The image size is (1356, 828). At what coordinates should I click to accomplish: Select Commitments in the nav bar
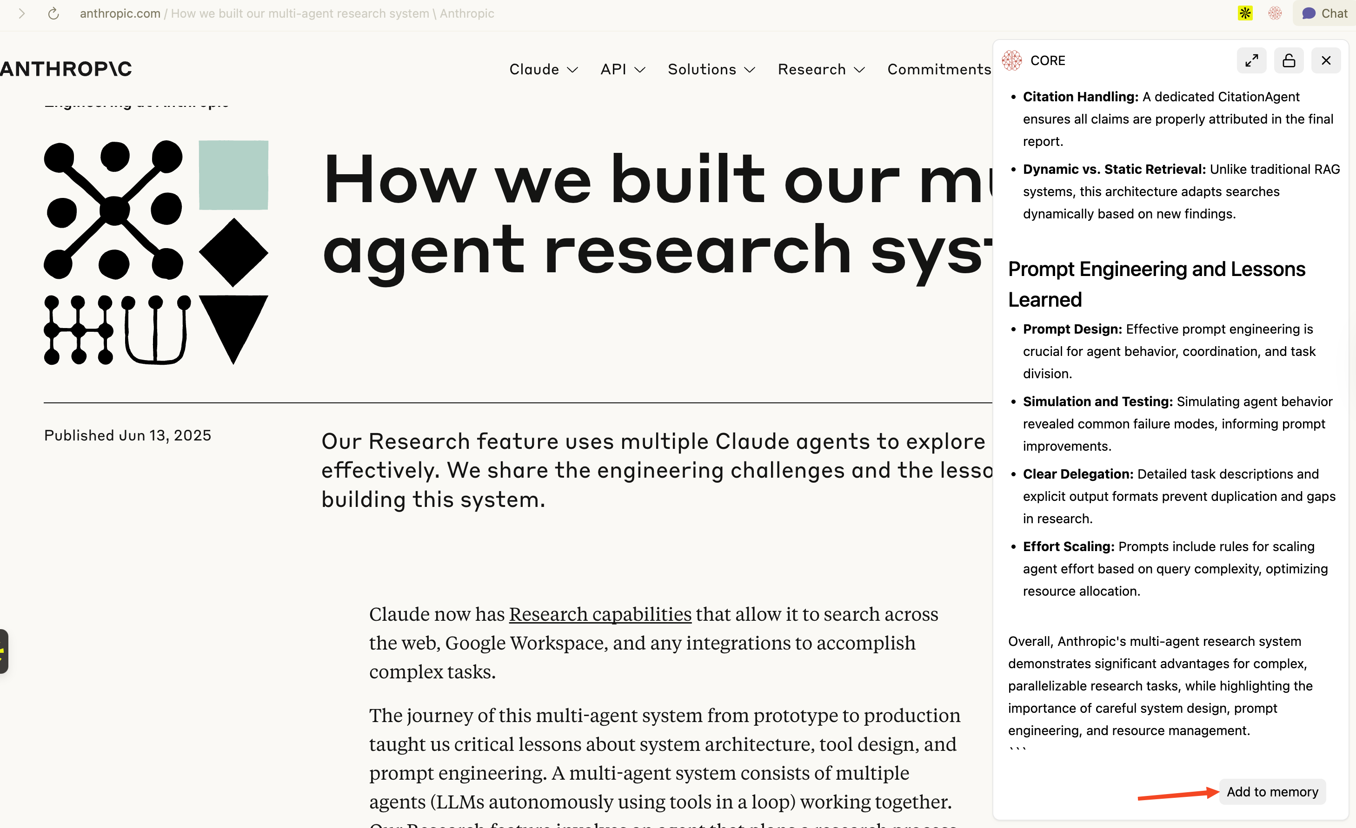pyautogui.click(x=938, y=69)
